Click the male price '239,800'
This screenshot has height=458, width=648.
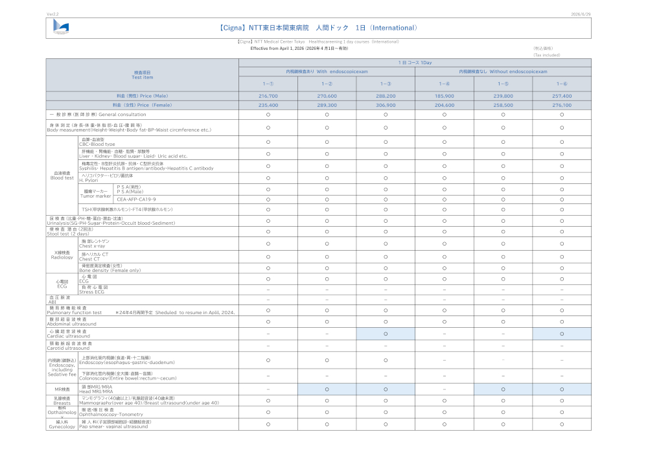[x=503, y=96]
